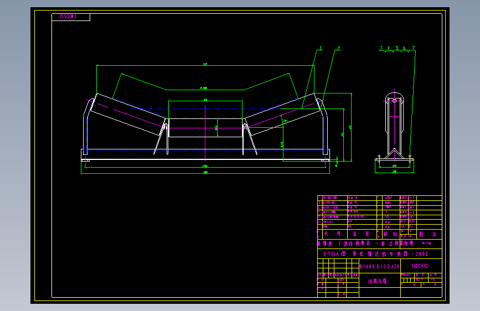Click the 名称 column header in parts list
This screenshot has height=311, width=480.
click(361, 234)
